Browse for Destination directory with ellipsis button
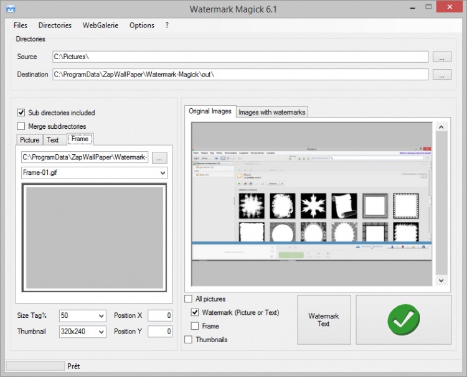Viewport: 467px width, 377px height. (x=441, y=75)
